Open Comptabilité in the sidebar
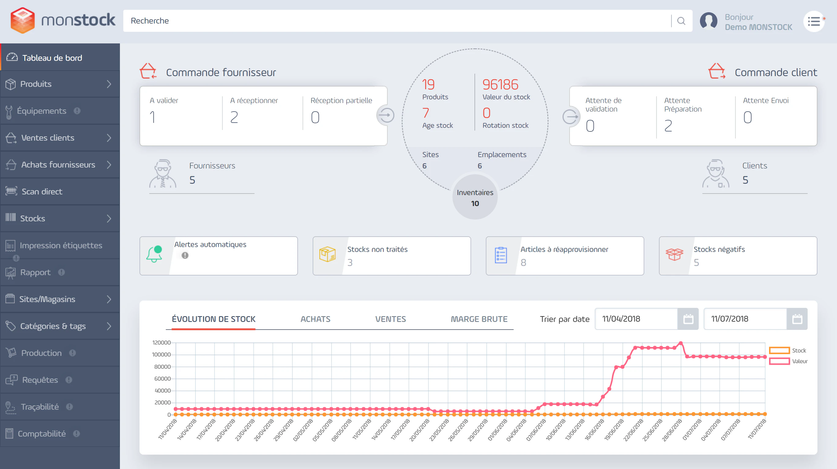The width and height of the screenshot is (837, 469). click(x=60, y=434)
